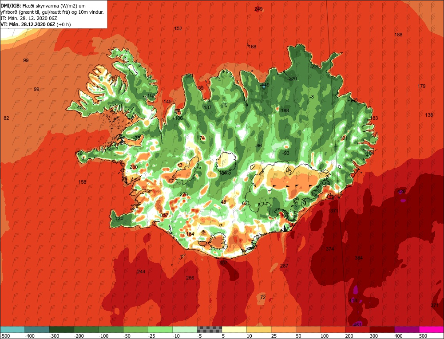
Task: Click the value '249' at the top of the map
Action: (x=258, y=9)
